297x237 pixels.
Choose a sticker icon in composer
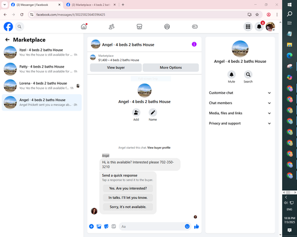pos(106,226)
